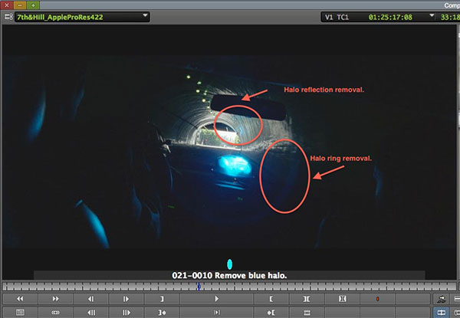Step backward ten frames

(91, 313)
